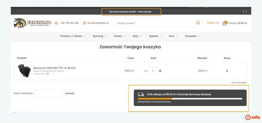Click Usuń wszystkie link
Image resolution: width=262 pixels, height=123 pixels.
(x=239, y=83)
